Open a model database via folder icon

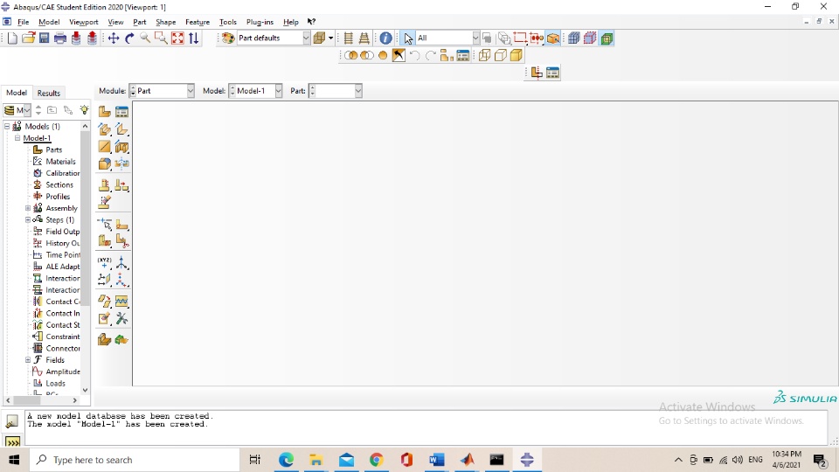[28, 38]
